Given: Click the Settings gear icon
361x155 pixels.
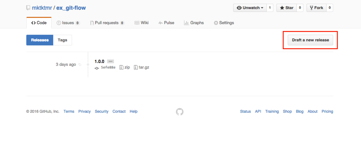Looking at the screenshot, I should point(216,23).
